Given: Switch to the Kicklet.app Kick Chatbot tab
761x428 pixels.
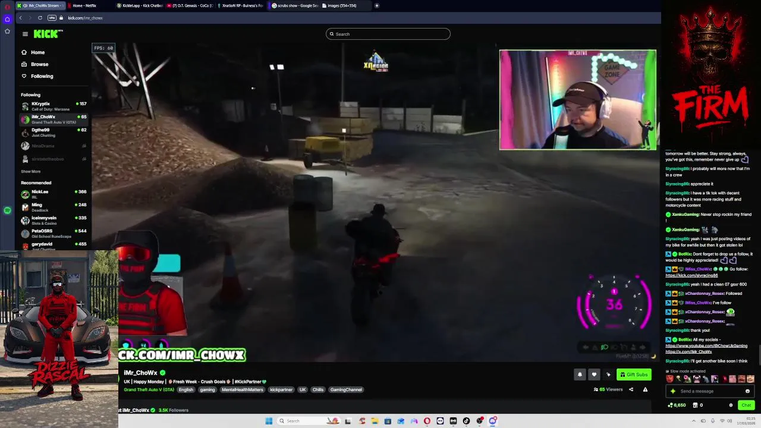Looking at the screenshot, I should 140,5.
